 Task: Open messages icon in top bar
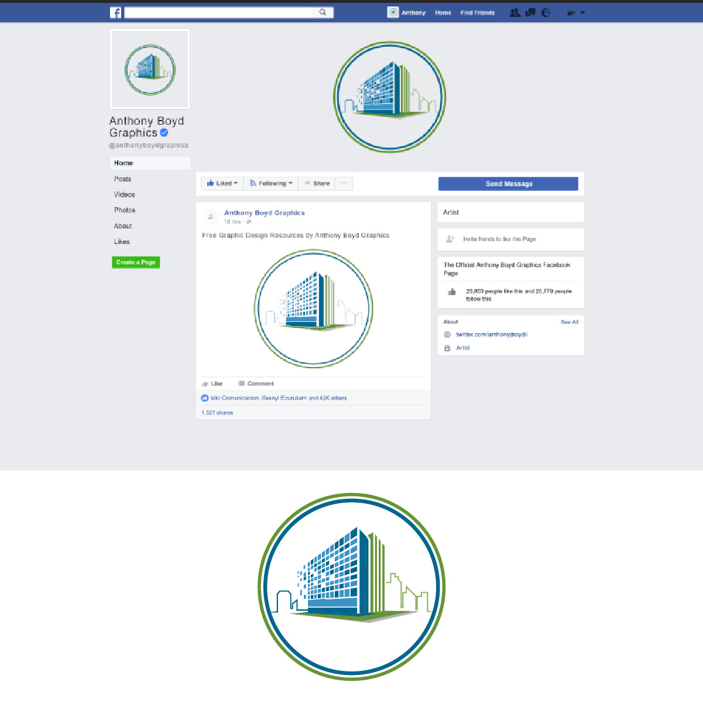(530, 12)
